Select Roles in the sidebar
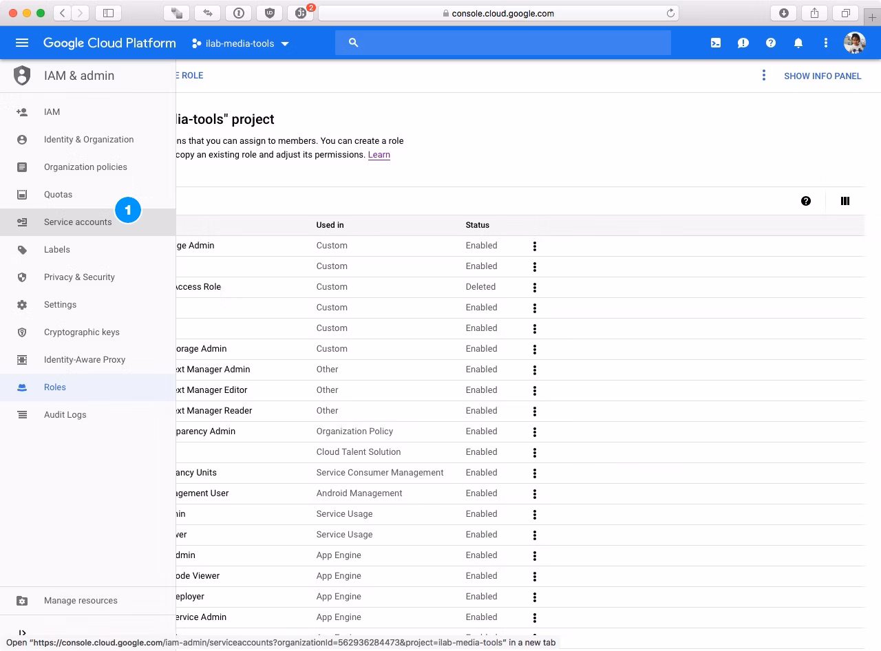The image size is (881, 651). coord(88,387)
